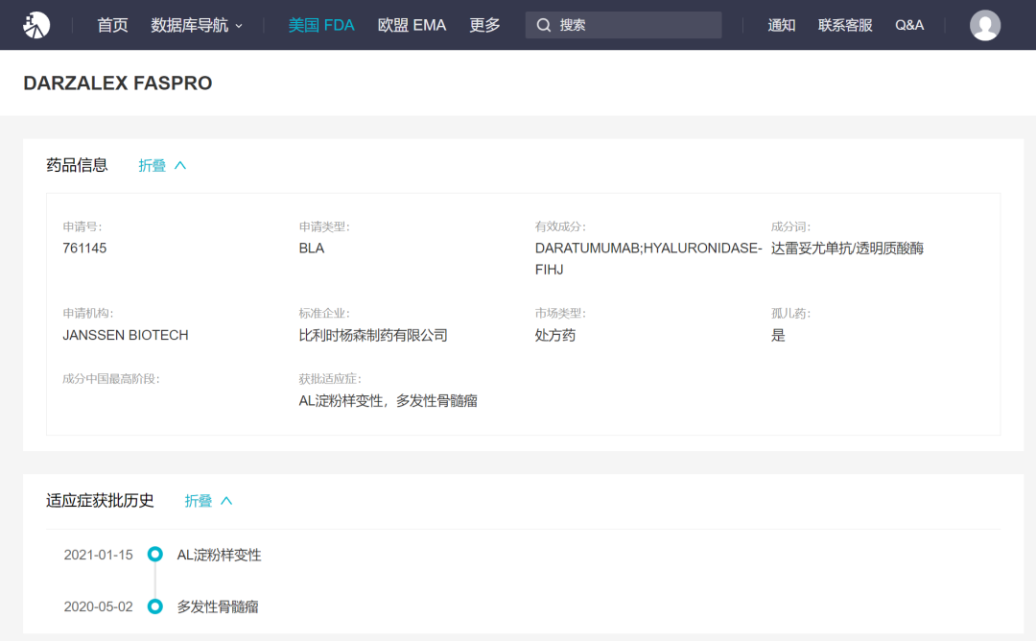Click 联系客服 link
1036x641 pixels.
coord(845,25)
